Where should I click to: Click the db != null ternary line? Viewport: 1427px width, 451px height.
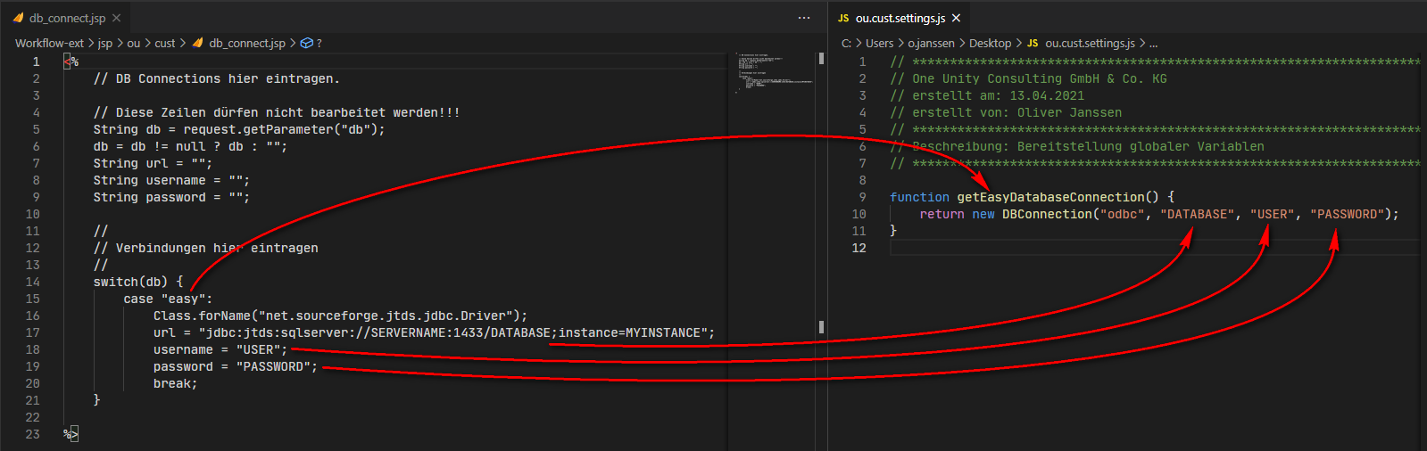click(190, 146)
